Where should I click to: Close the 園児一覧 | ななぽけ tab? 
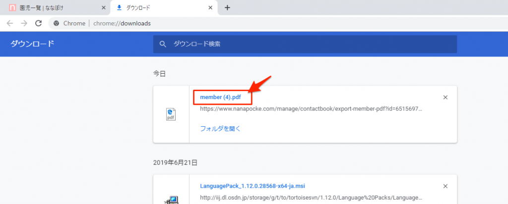[103, 8]
